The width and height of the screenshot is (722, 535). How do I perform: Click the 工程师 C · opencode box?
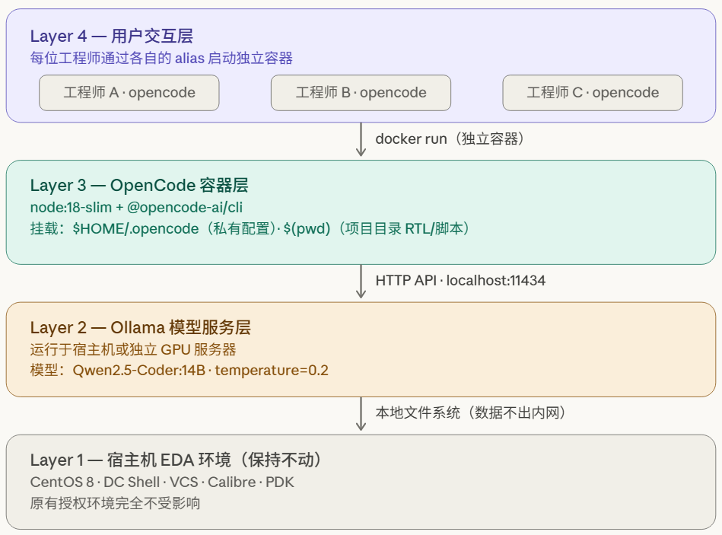[x=593, y=93]
